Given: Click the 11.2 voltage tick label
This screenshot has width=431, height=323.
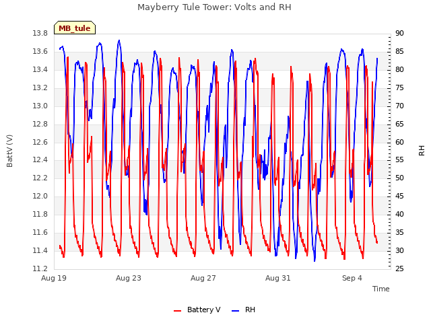Looking at the screenshot, I should click(40, 268).
